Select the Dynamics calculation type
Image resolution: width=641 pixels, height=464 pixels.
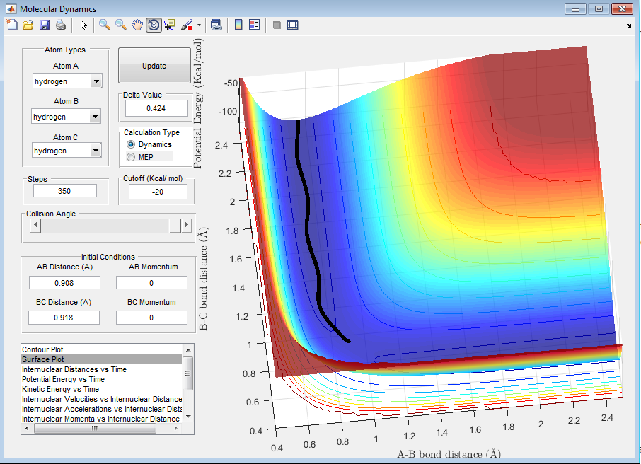point(130,144)
